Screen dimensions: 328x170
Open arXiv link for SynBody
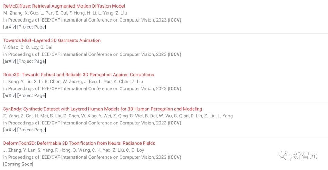[x=10, y=130]
